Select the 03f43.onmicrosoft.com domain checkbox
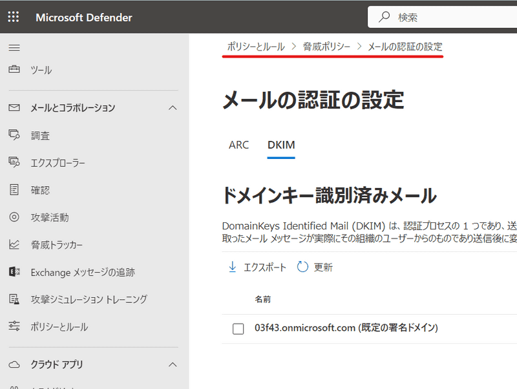 click(238, 328)
